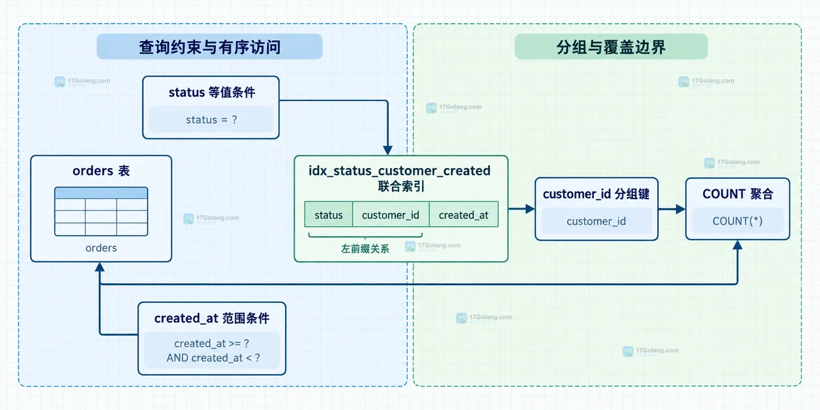Click the 联合索引 subtitle
The image size is (820, 410).
click(x=401, y=186)
